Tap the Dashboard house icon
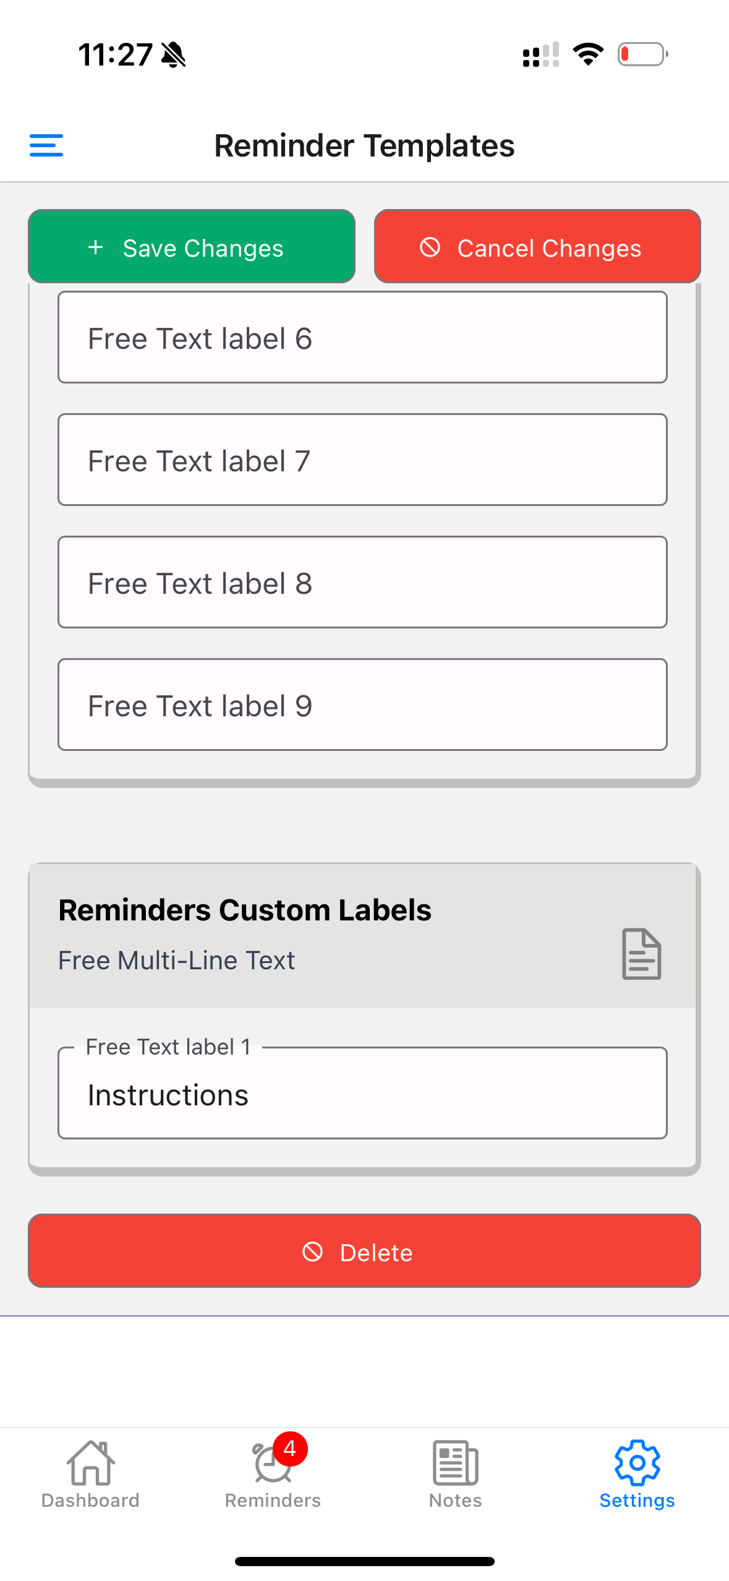This screenshot has width=729, height=1581. 90,1463
